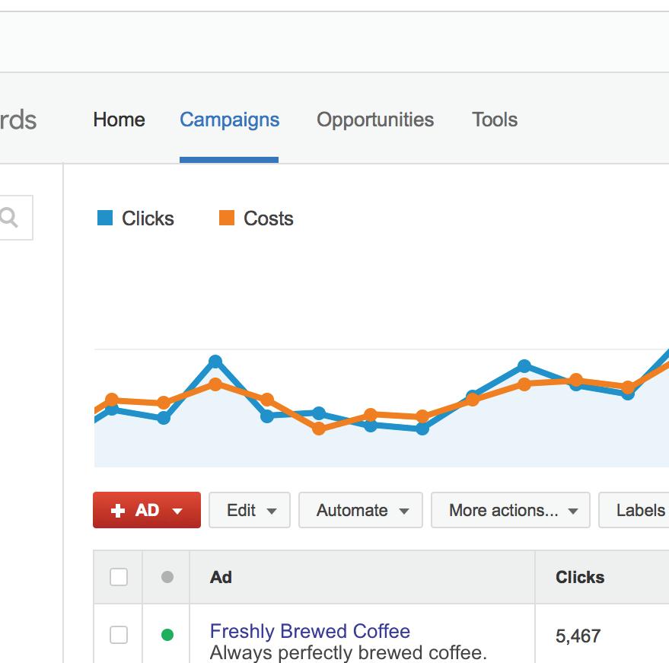669x663 pixels.
Task: Tick the Freshly Brewed Coffee row checkbox
Action: coord(119,635)
